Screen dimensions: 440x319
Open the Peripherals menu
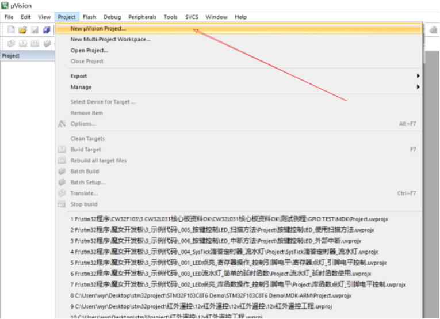point(142,17)
